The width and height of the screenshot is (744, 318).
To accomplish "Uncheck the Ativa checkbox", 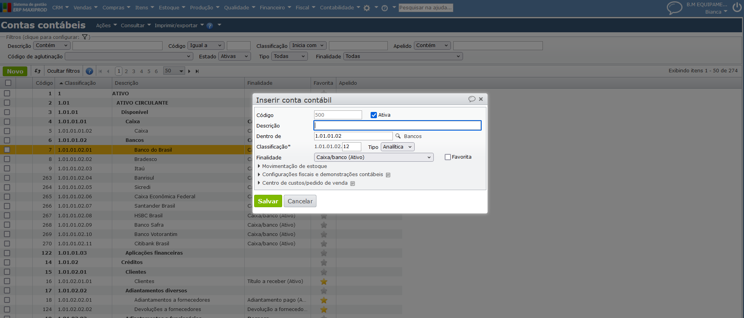I will click(x=374, y=115).
